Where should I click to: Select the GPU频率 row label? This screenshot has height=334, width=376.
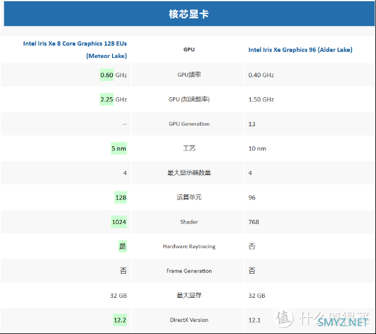click(x=189, y=75)
